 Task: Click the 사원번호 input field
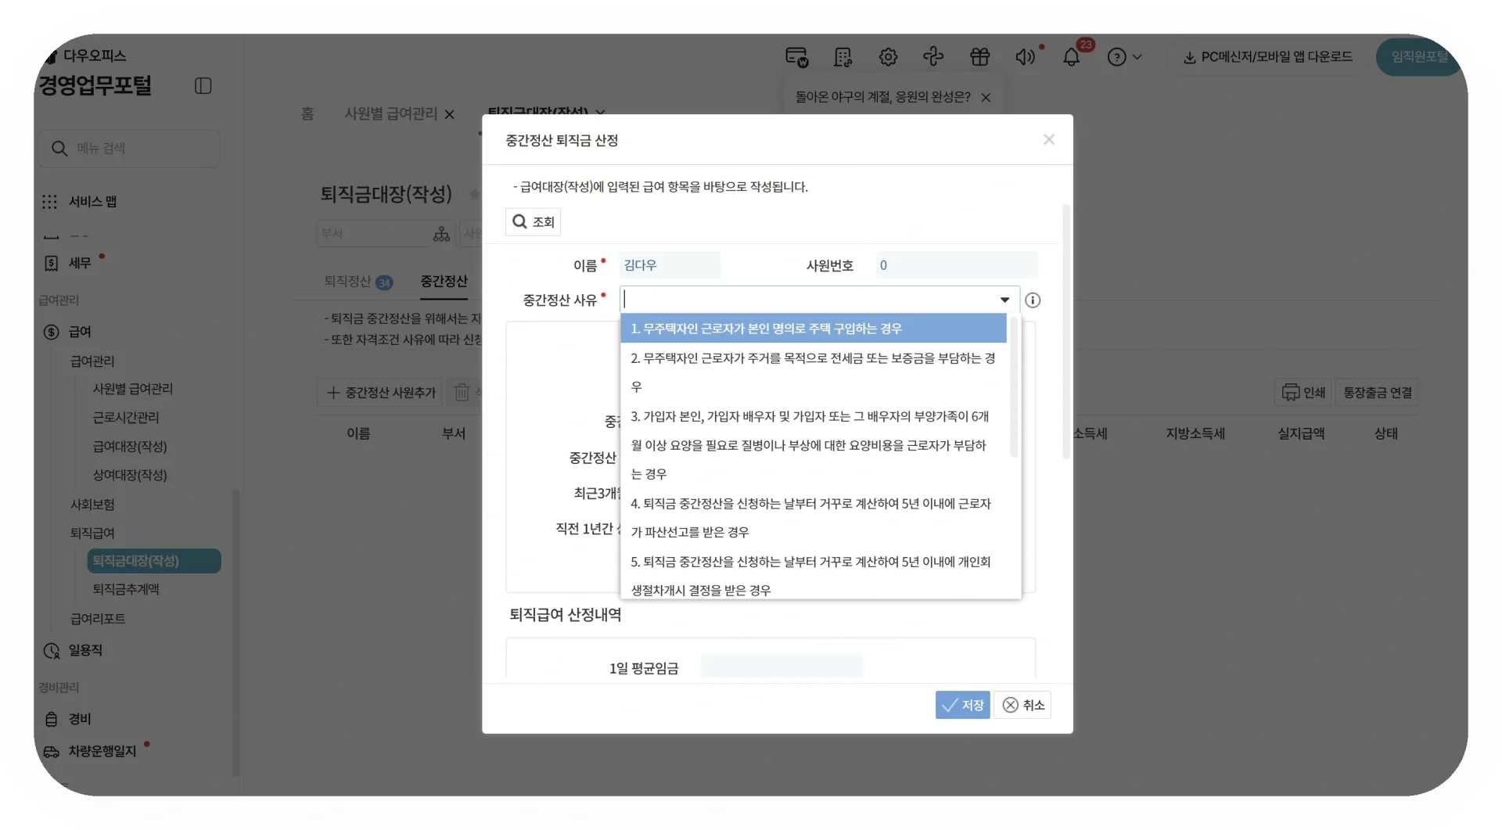point(957,266)
